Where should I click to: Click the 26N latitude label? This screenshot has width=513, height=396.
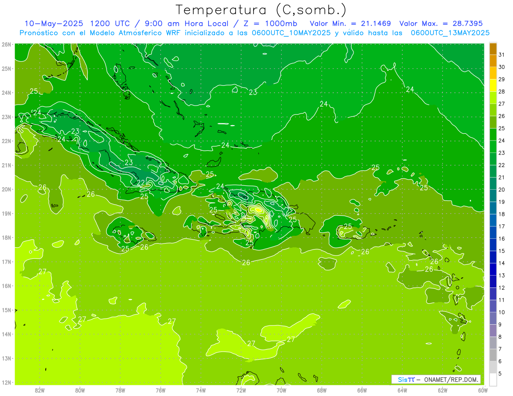point(6,44)
